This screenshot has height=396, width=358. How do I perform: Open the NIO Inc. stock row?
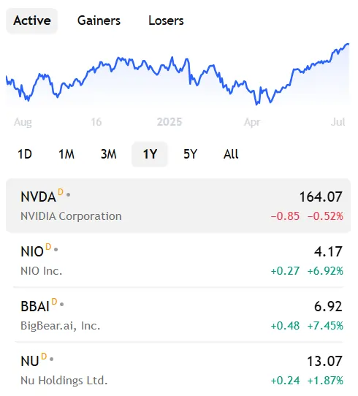click(x=178, y=260)
